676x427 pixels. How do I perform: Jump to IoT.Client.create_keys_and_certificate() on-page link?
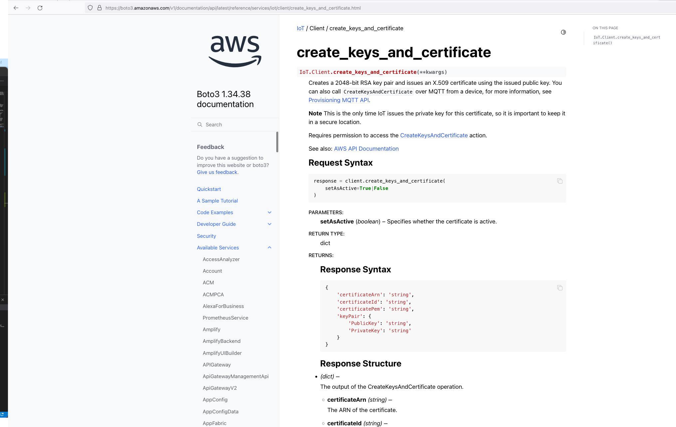(627, 40)
